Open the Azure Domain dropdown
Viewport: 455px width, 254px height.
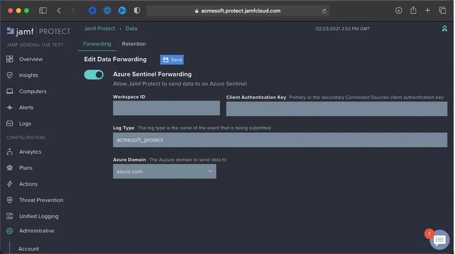click(165, 171)
